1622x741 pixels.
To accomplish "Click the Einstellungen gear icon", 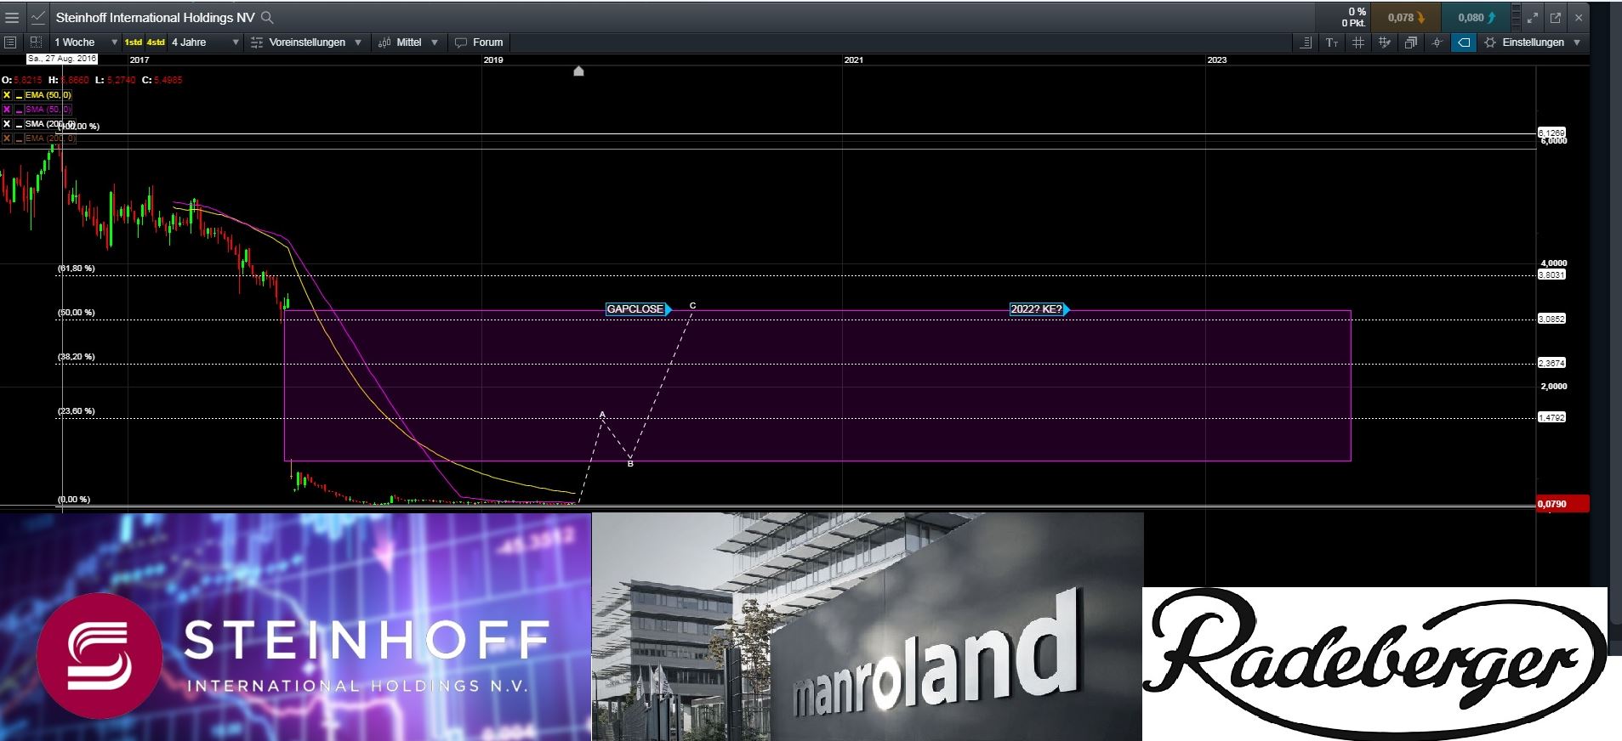I will point(1490,42).
